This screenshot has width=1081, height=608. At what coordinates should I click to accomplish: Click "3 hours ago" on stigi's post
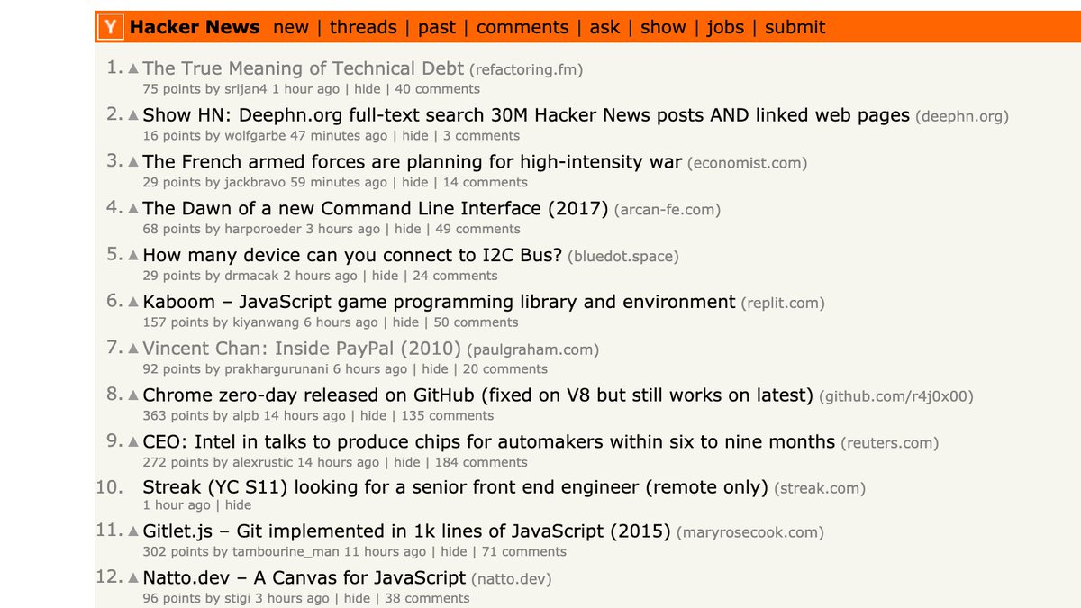[292, 598]
